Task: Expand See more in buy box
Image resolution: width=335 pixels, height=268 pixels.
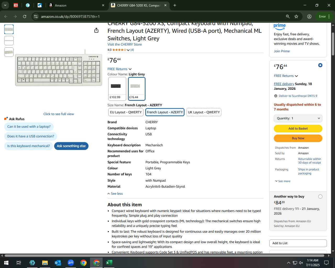Action: click(283, 181)
